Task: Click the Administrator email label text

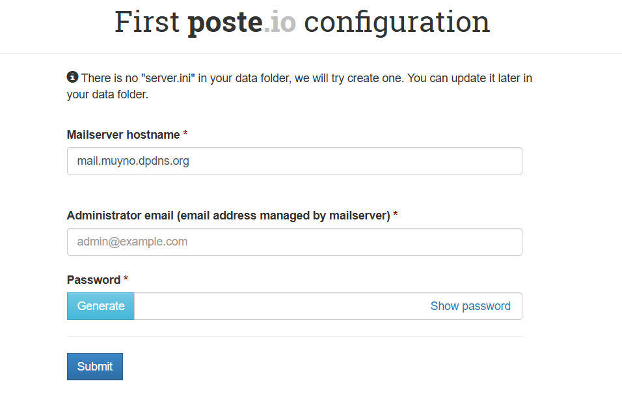Action: coord(228,216)
